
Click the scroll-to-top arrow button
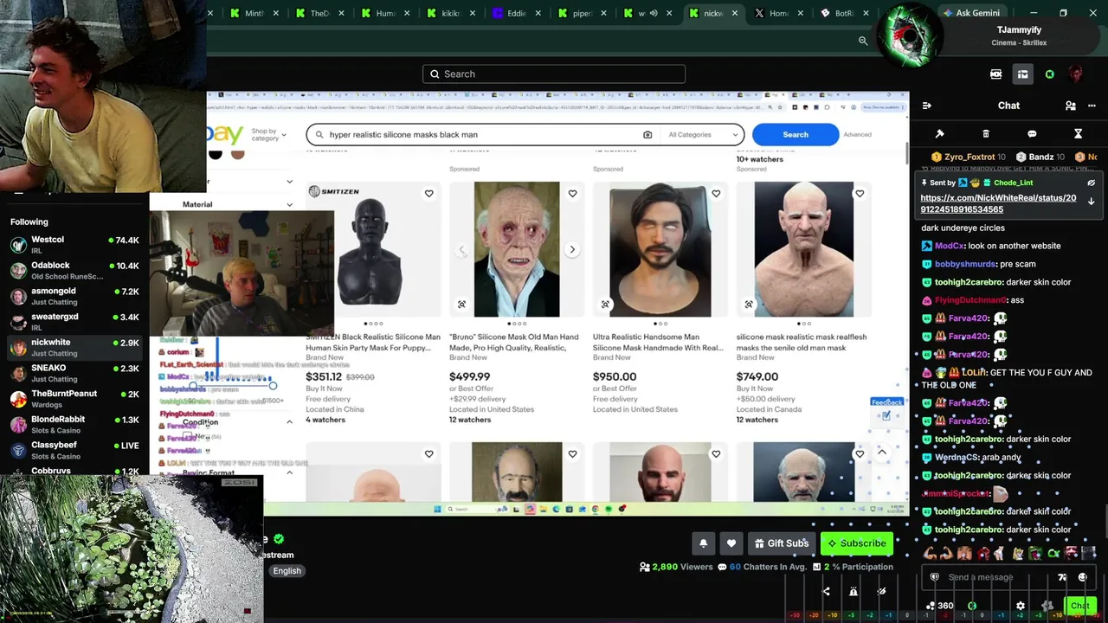click(x=882, y=453)
